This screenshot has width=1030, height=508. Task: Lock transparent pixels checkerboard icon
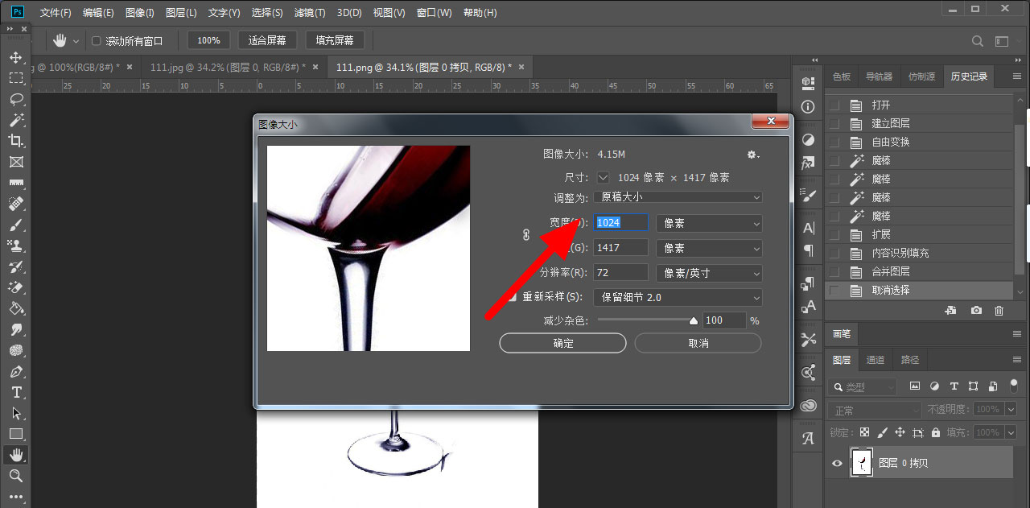(864, 432)
